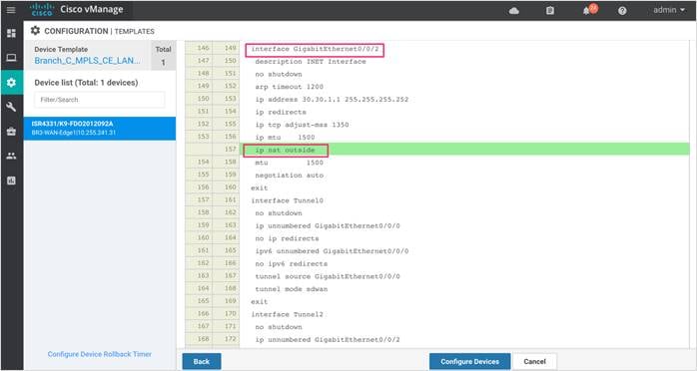Screen dimensions: 697x371
Task: Open the Configuration gear sidebar icon
Action: (x=12, y=83)
